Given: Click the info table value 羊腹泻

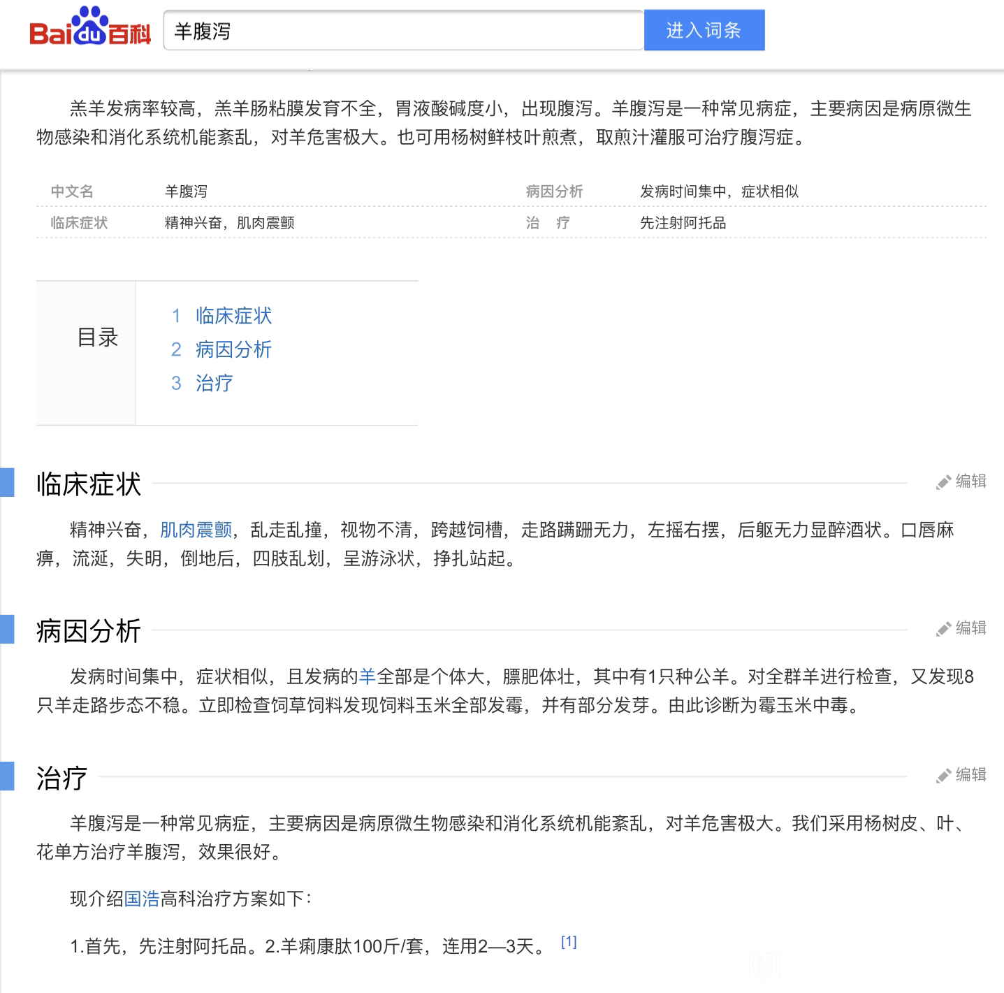Looking at the screenshot, I should pyautogui.click(x=186, y=191).
